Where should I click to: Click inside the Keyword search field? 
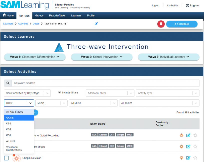click(x=100, y=83)
